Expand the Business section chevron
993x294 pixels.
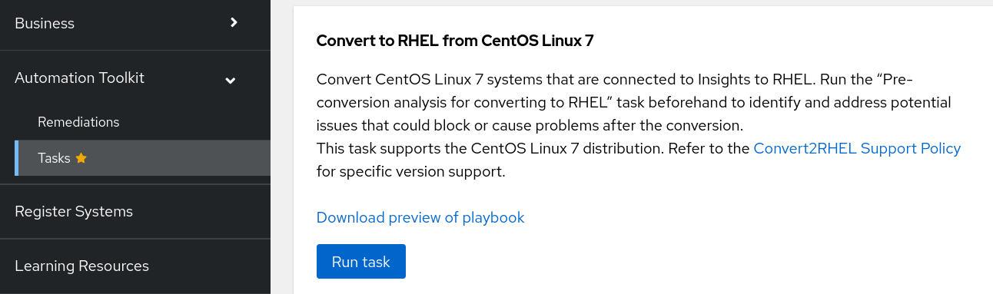pyautogui.click(x=234, y=23)
